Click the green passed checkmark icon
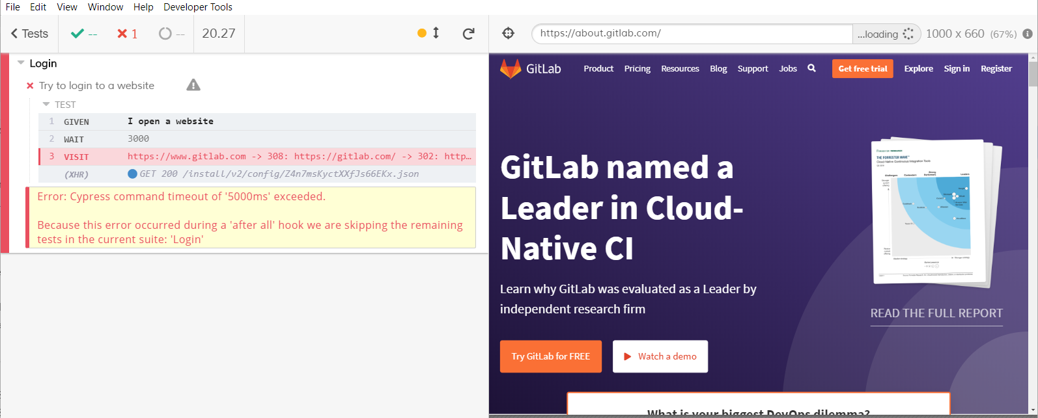This screenshot has width=1038, height=418. point(77,33)
